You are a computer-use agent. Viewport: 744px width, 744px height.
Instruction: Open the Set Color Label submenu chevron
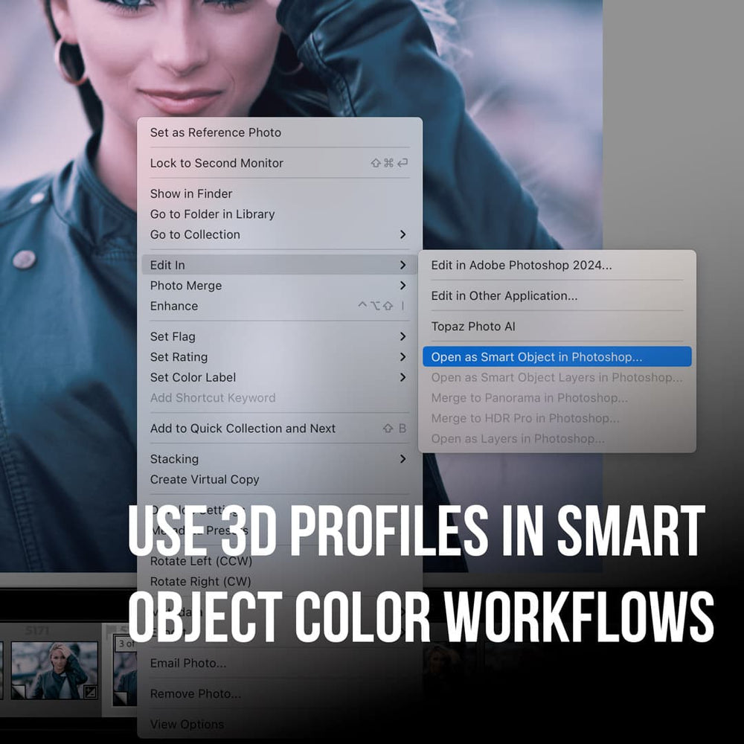pos(404,377)
